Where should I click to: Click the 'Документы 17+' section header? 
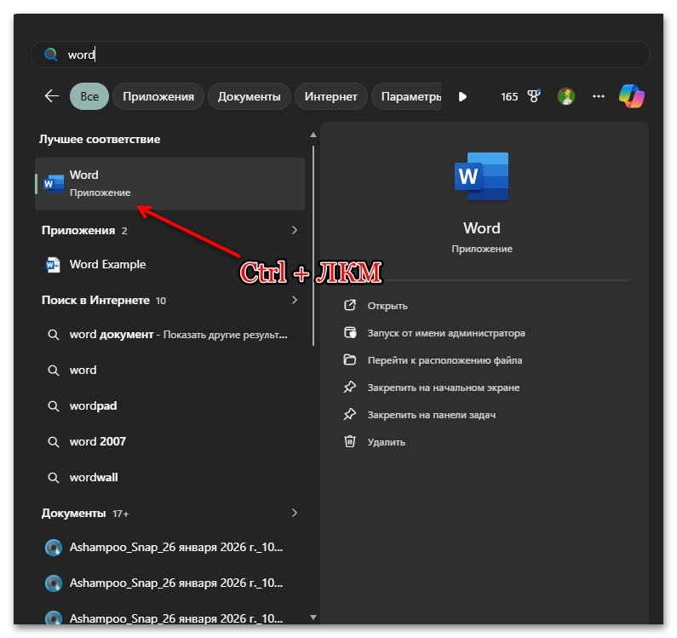coord(85,513)
